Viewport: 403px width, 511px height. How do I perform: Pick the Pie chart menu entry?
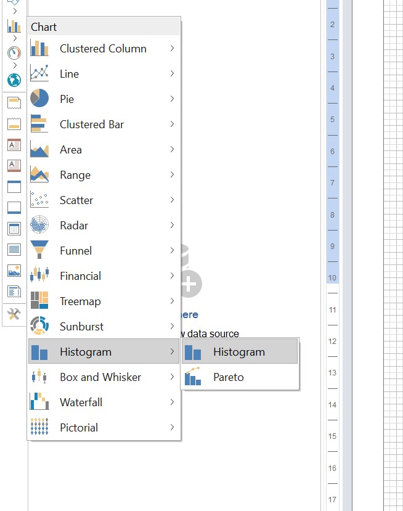104,99
